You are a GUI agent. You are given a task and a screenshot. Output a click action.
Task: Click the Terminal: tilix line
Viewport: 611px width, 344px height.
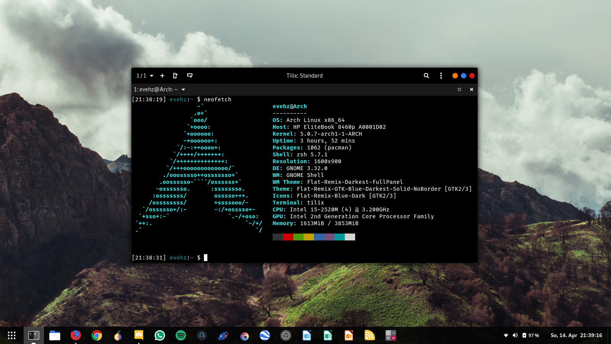click(298, 203)
